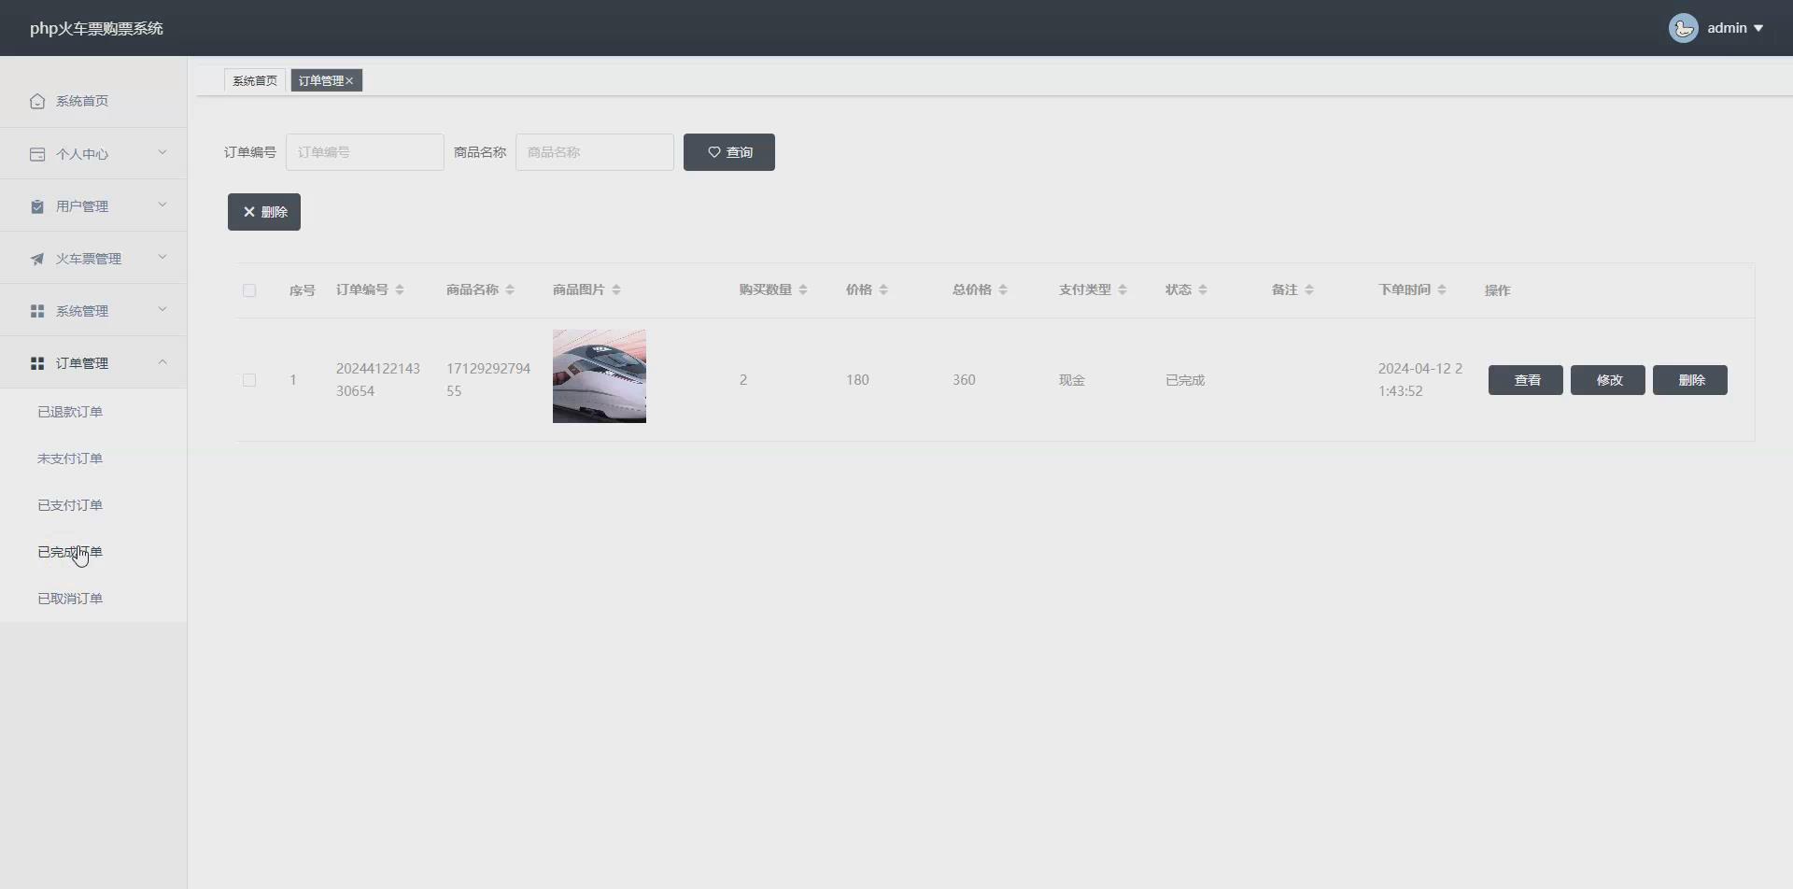Expand the 火车票管理 menu chevron

(162, 257)
